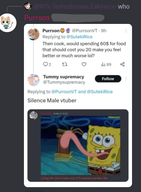Click Purrson's tweet profile picture
Screen dimensions: 141x192
tap(33, 34)
